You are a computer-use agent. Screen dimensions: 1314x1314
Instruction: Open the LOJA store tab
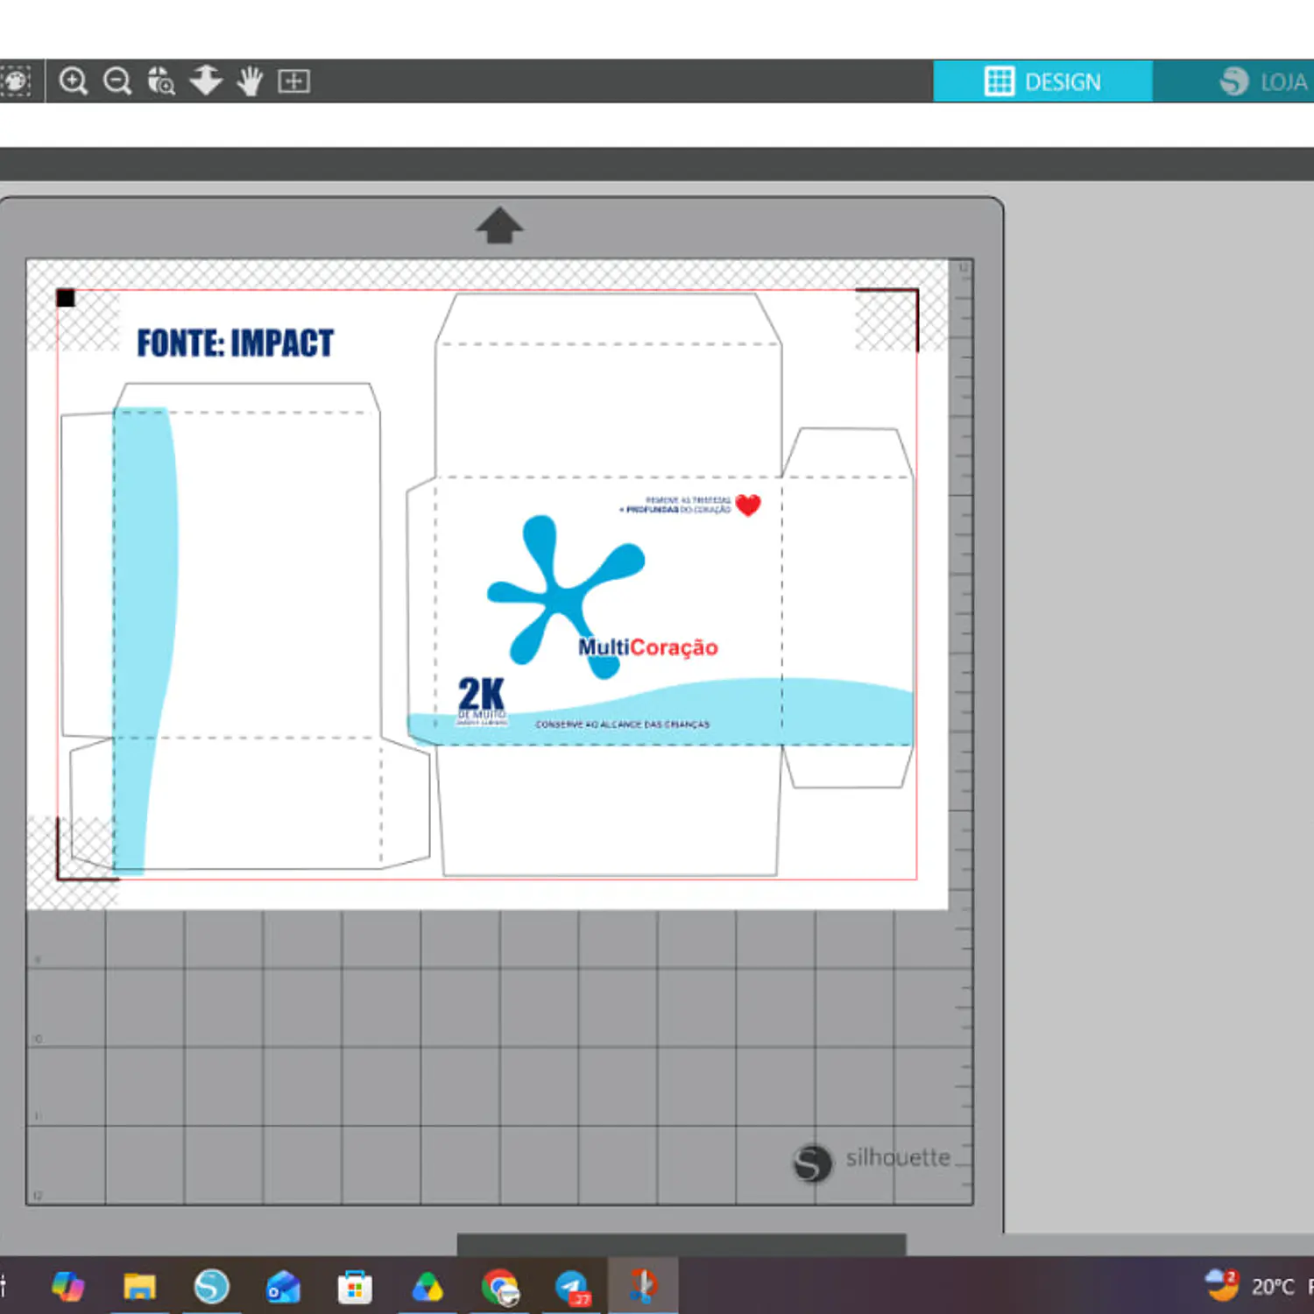(x=1263, y=81)
